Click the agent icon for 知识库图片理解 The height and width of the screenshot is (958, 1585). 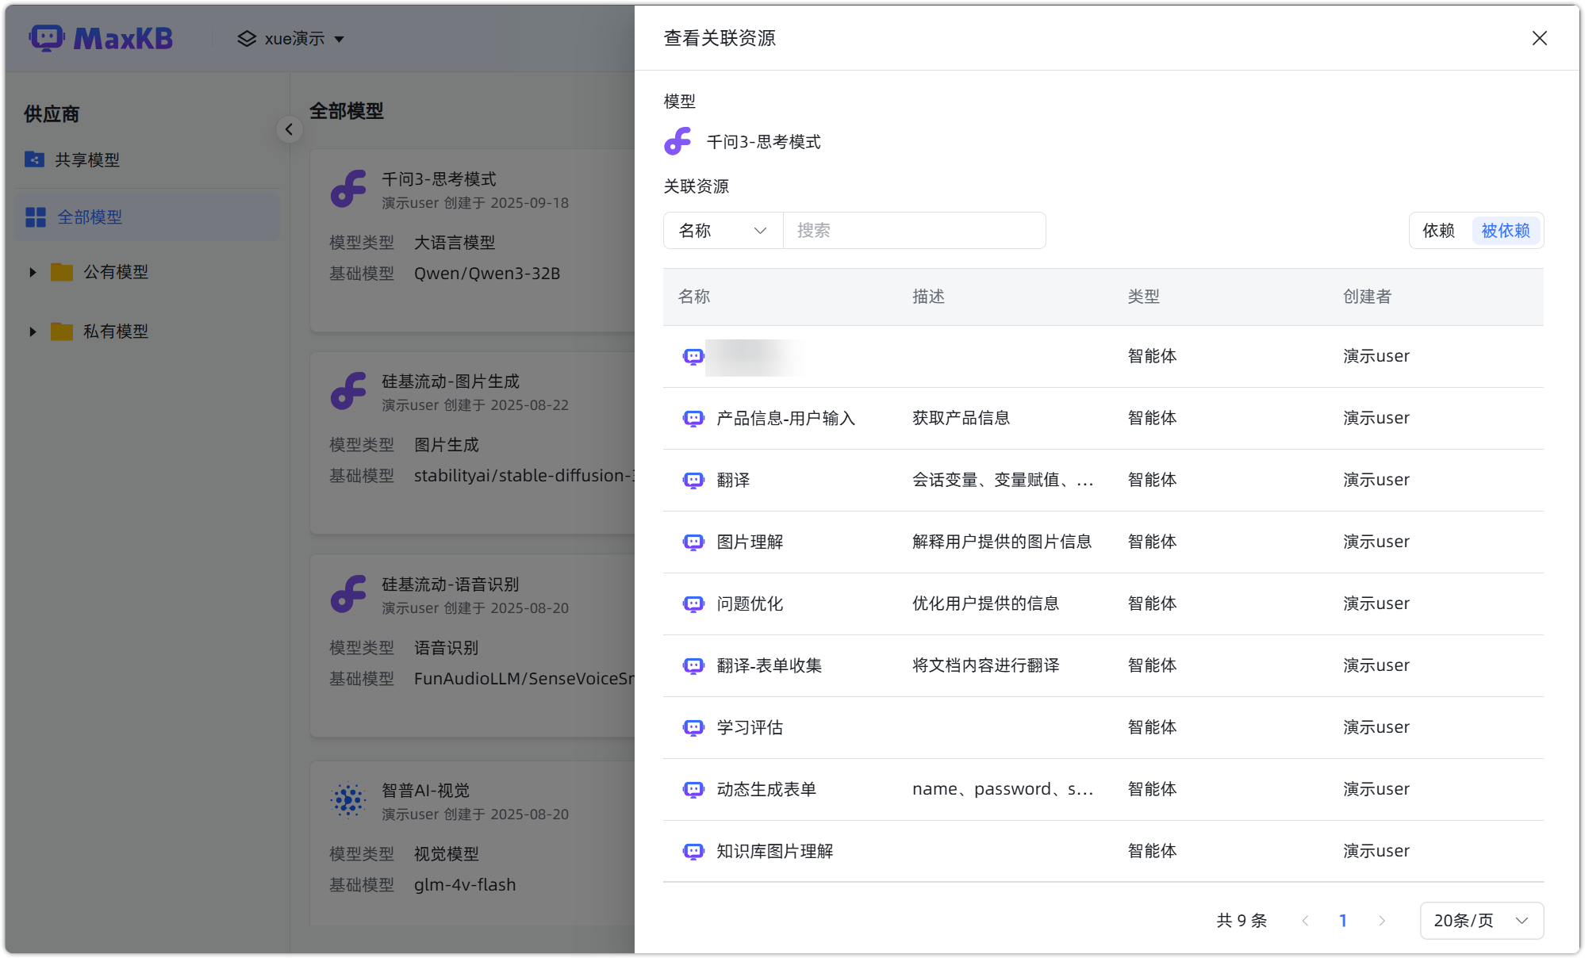coord(693,851)
